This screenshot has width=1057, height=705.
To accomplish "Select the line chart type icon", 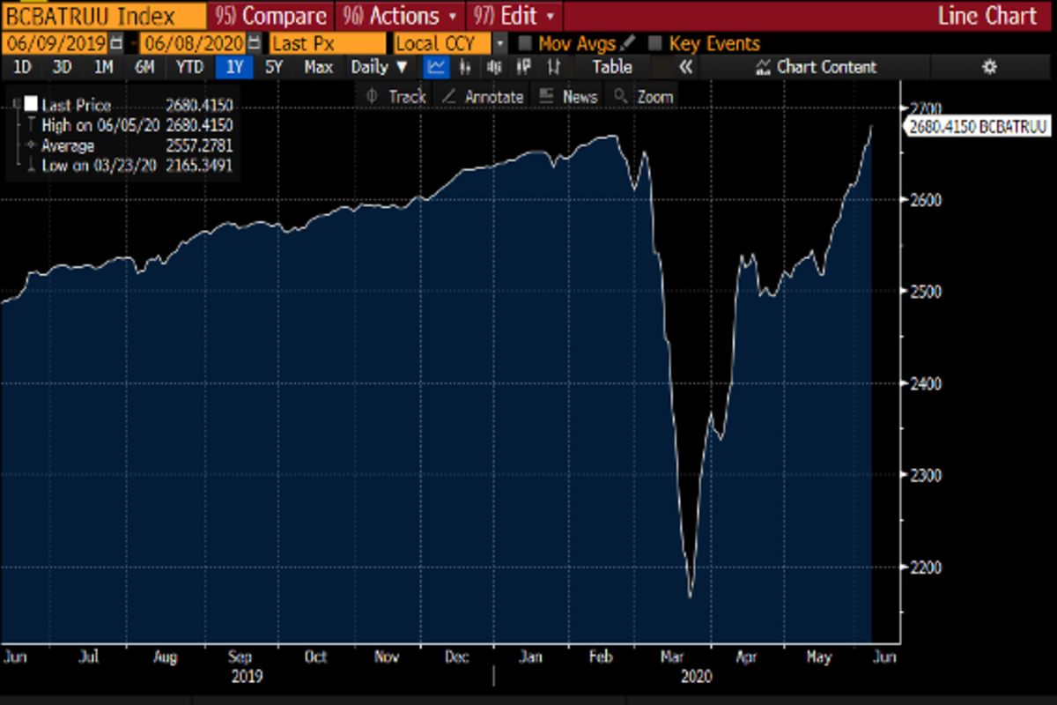I will pyautogui.click(x=435, y=67).
